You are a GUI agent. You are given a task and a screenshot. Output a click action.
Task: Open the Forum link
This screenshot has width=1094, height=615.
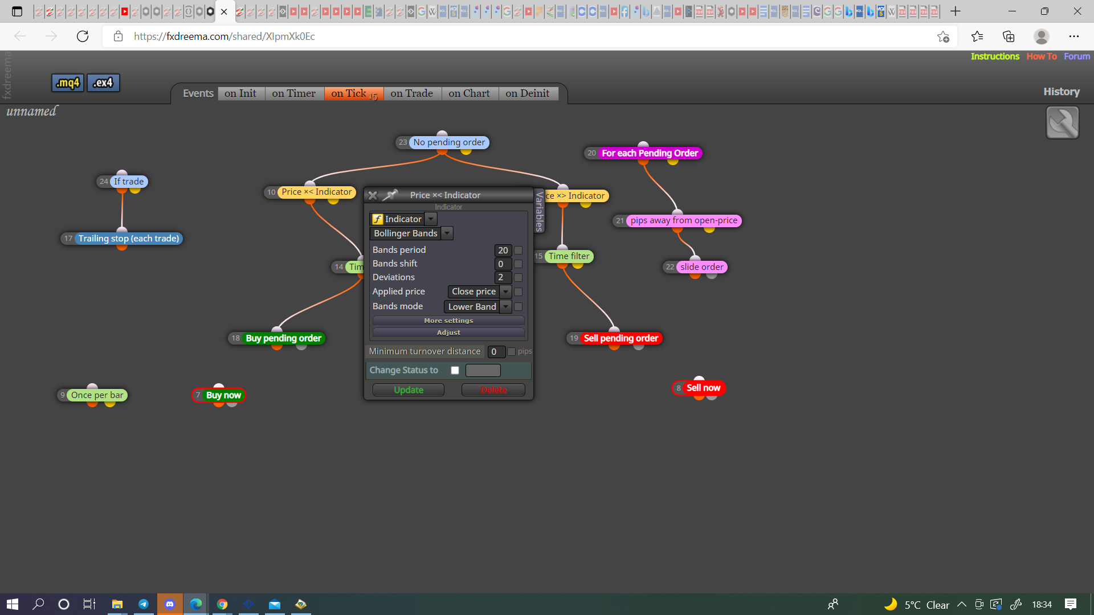pyautogui.click(x=1077, y=56)
